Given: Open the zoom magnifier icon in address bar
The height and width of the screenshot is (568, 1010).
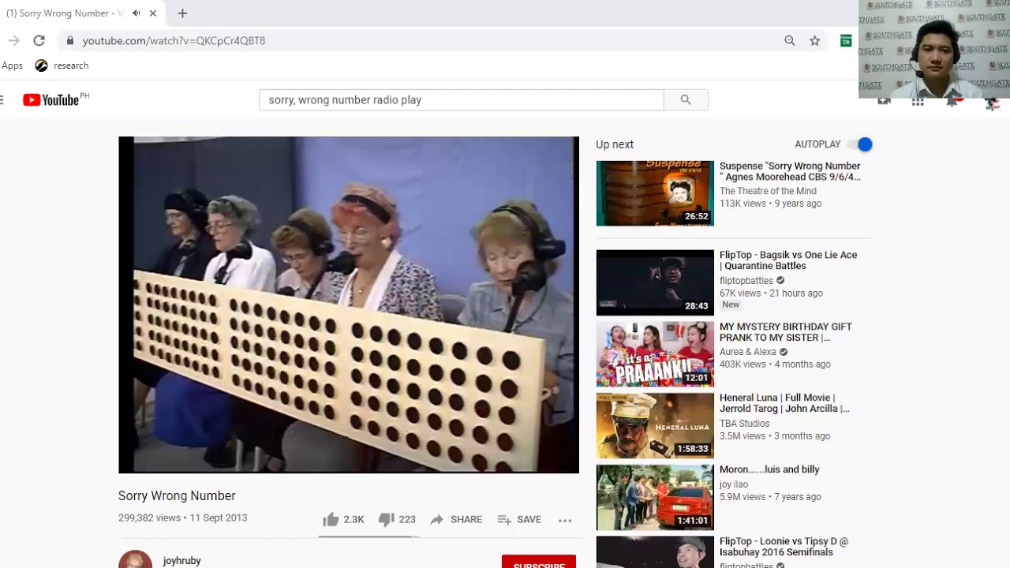Looking at the screenshot, I should coord(789,40).
